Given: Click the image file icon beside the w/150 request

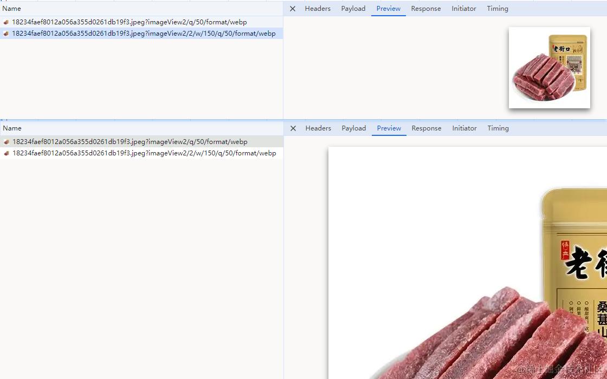Looking at the screenshot, I should [x=6, y=34].
